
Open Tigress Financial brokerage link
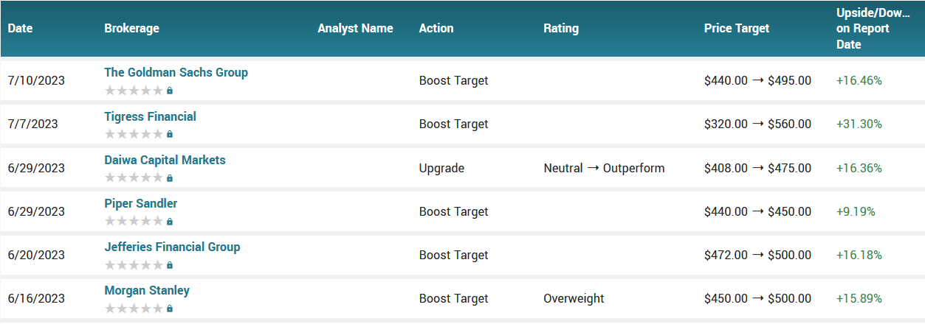[x=151, y=116]
